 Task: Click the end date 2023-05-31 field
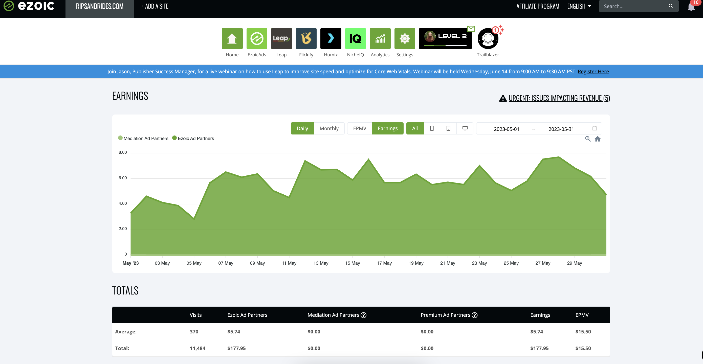[561, 129]
